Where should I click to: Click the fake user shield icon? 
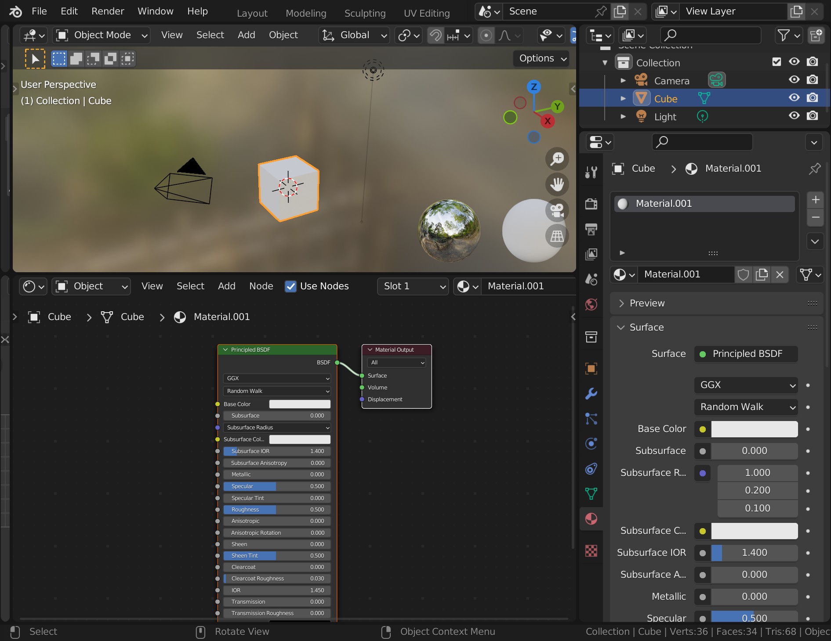tap(743, 275)
